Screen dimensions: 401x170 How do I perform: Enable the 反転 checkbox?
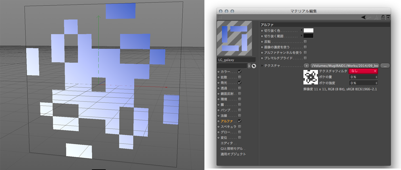click(305, 42)
